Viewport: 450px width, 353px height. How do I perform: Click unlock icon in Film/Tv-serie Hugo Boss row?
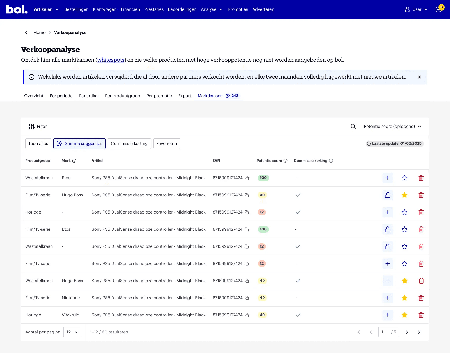[x=388, y=195]
